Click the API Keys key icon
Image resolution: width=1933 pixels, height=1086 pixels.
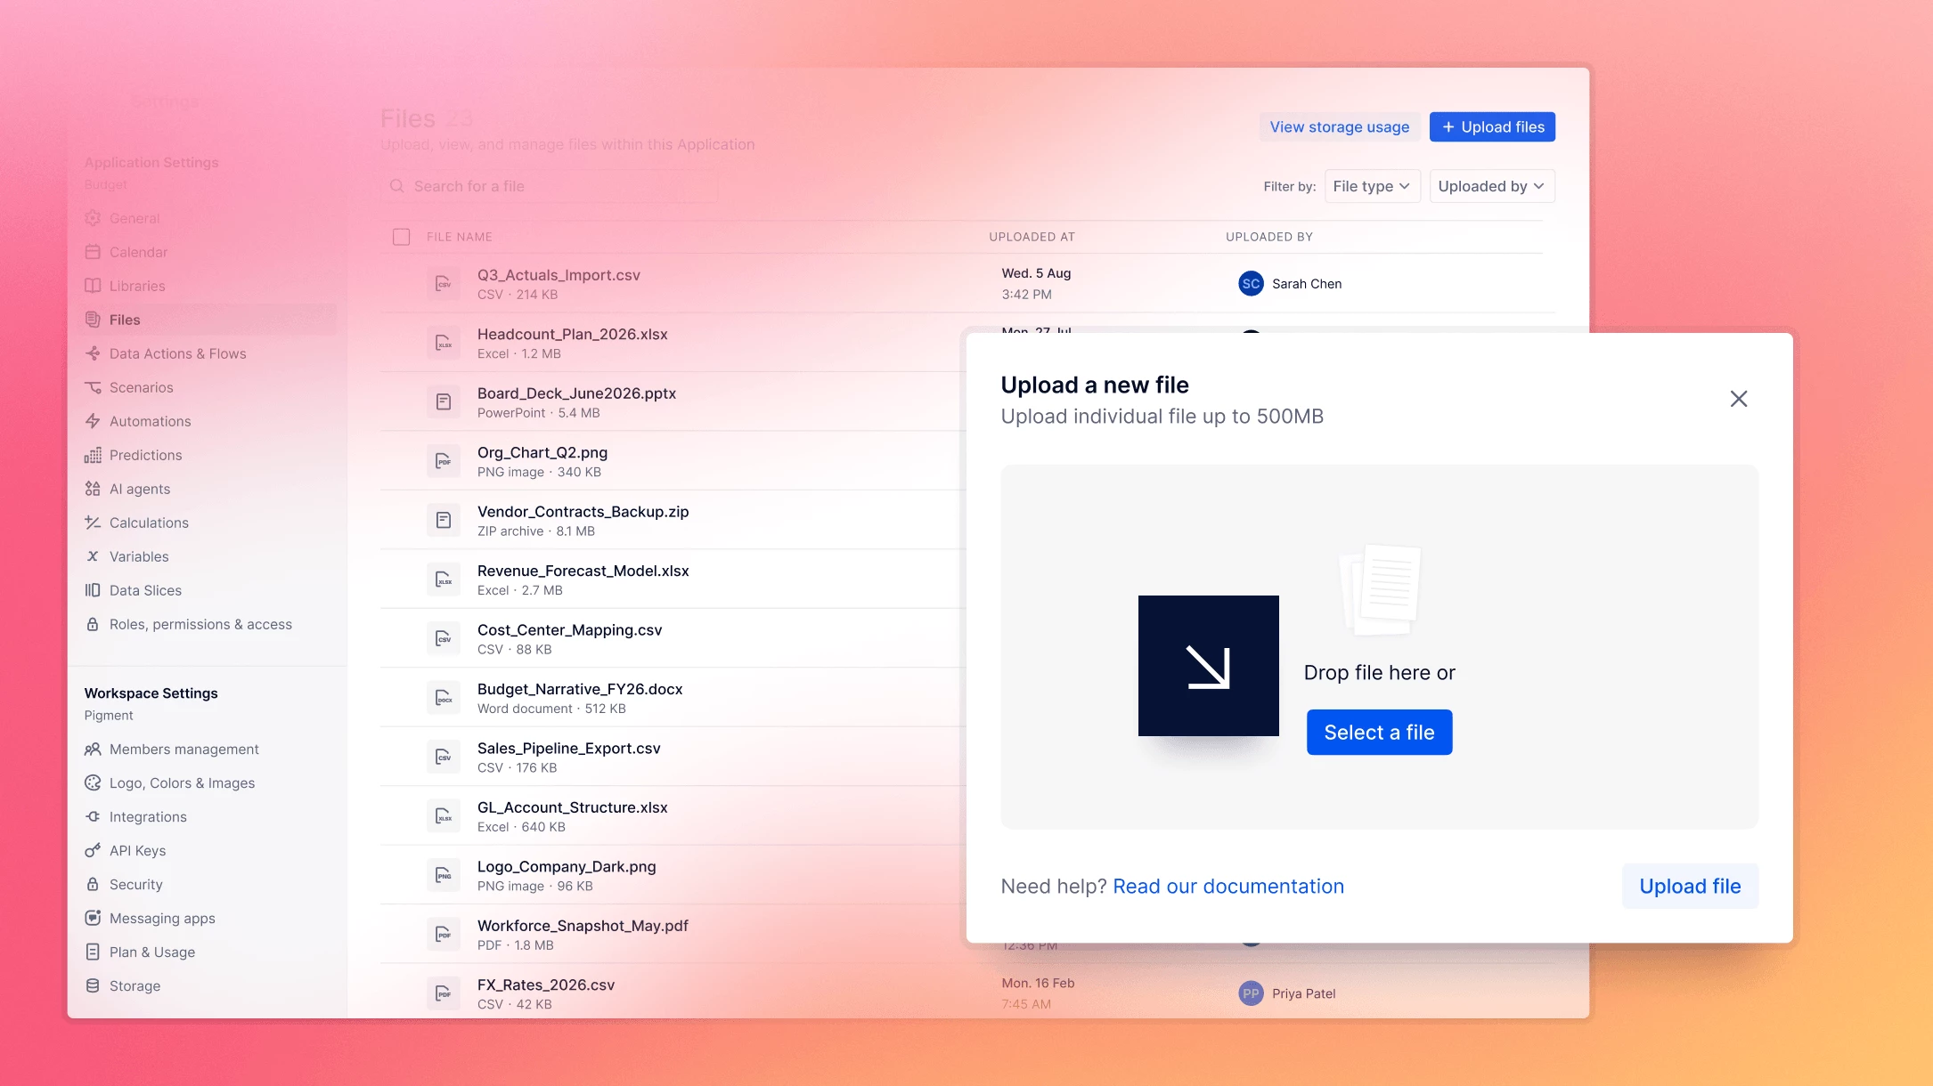(93, 850)
